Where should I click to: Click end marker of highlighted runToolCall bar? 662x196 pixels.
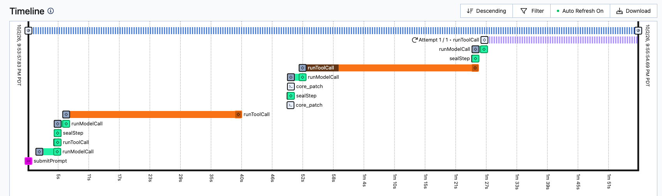click(475, 68)
